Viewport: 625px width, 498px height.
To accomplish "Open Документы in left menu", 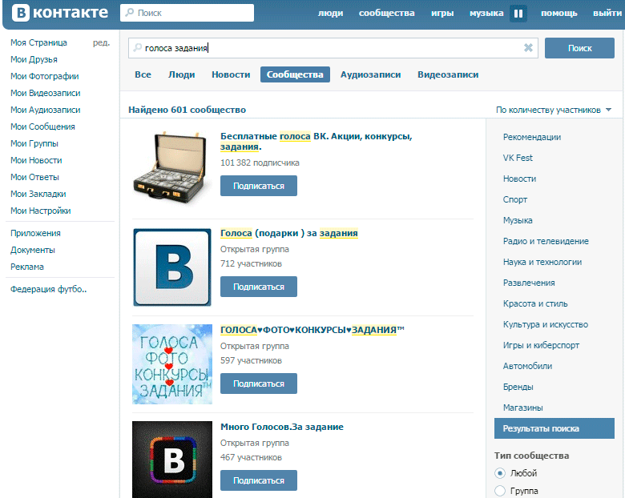I will pyautogui.click(x=33, y=250).
